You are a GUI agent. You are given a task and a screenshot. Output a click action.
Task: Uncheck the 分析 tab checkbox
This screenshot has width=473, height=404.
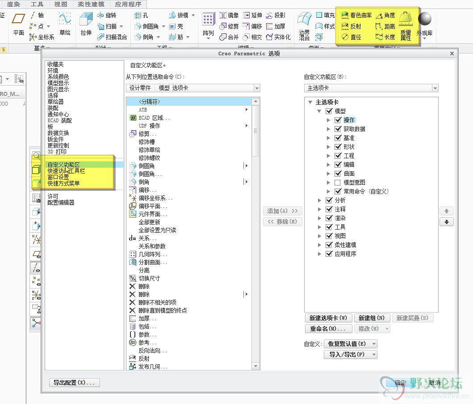click(329, 200)
